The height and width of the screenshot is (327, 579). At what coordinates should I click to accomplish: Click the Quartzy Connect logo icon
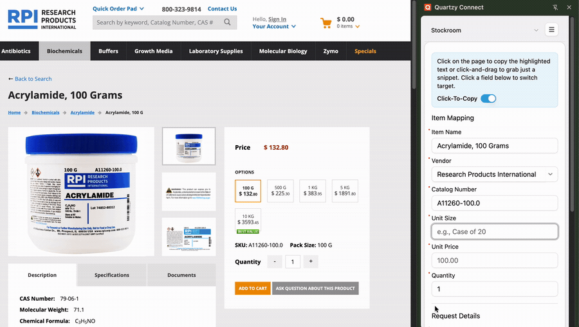428,7
